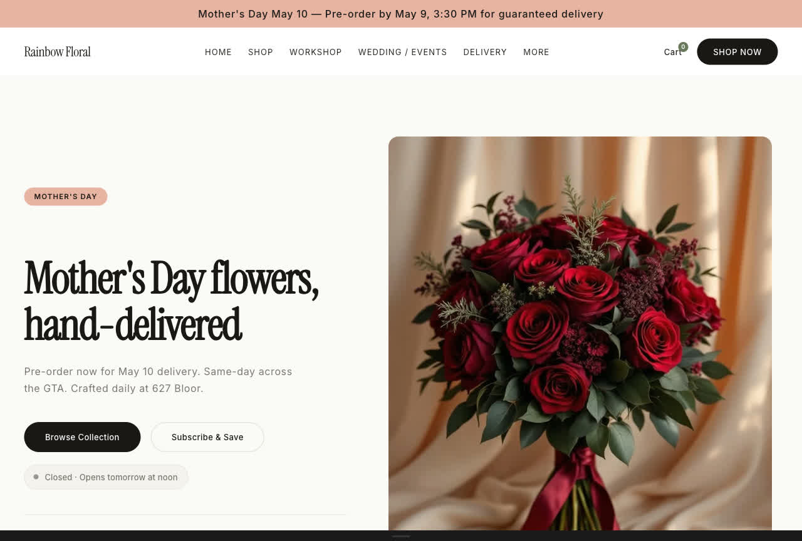The image size is (802, 541).
Task: Select DELIVERY in the navigation bar
Action: coord(485,52)
